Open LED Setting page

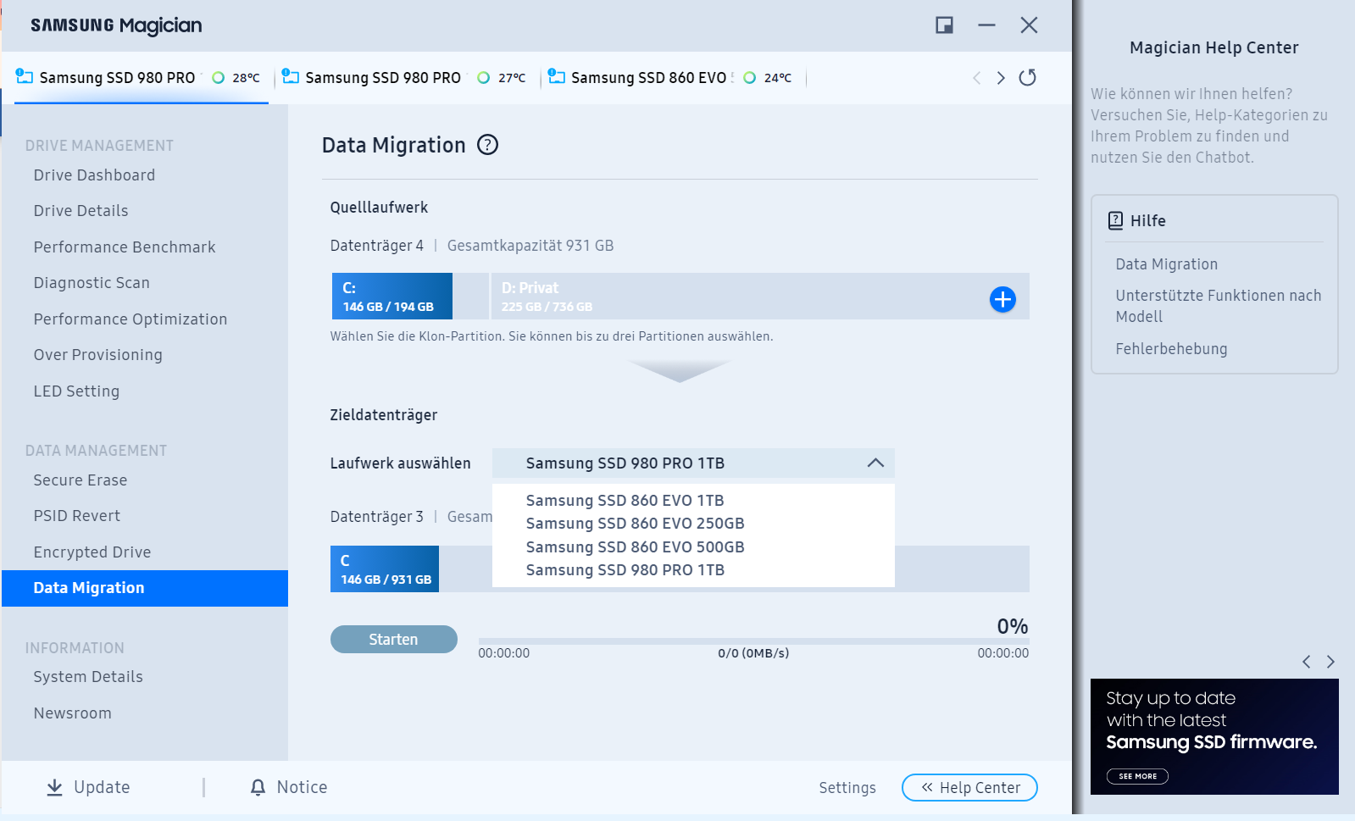pyautogui.click(x=76, y=391)
